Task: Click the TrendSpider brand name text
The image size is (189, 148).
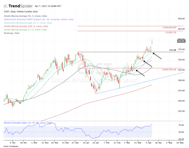Action: coord(21,6)
